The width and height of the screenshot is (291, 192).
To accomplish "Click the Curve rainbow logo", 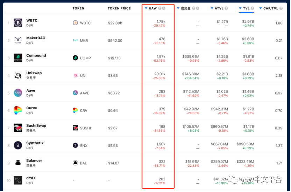I will pos(18,110).
